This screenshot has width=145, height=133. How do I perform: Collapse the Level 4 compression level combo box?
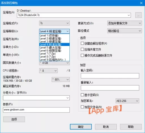(54, 31)
